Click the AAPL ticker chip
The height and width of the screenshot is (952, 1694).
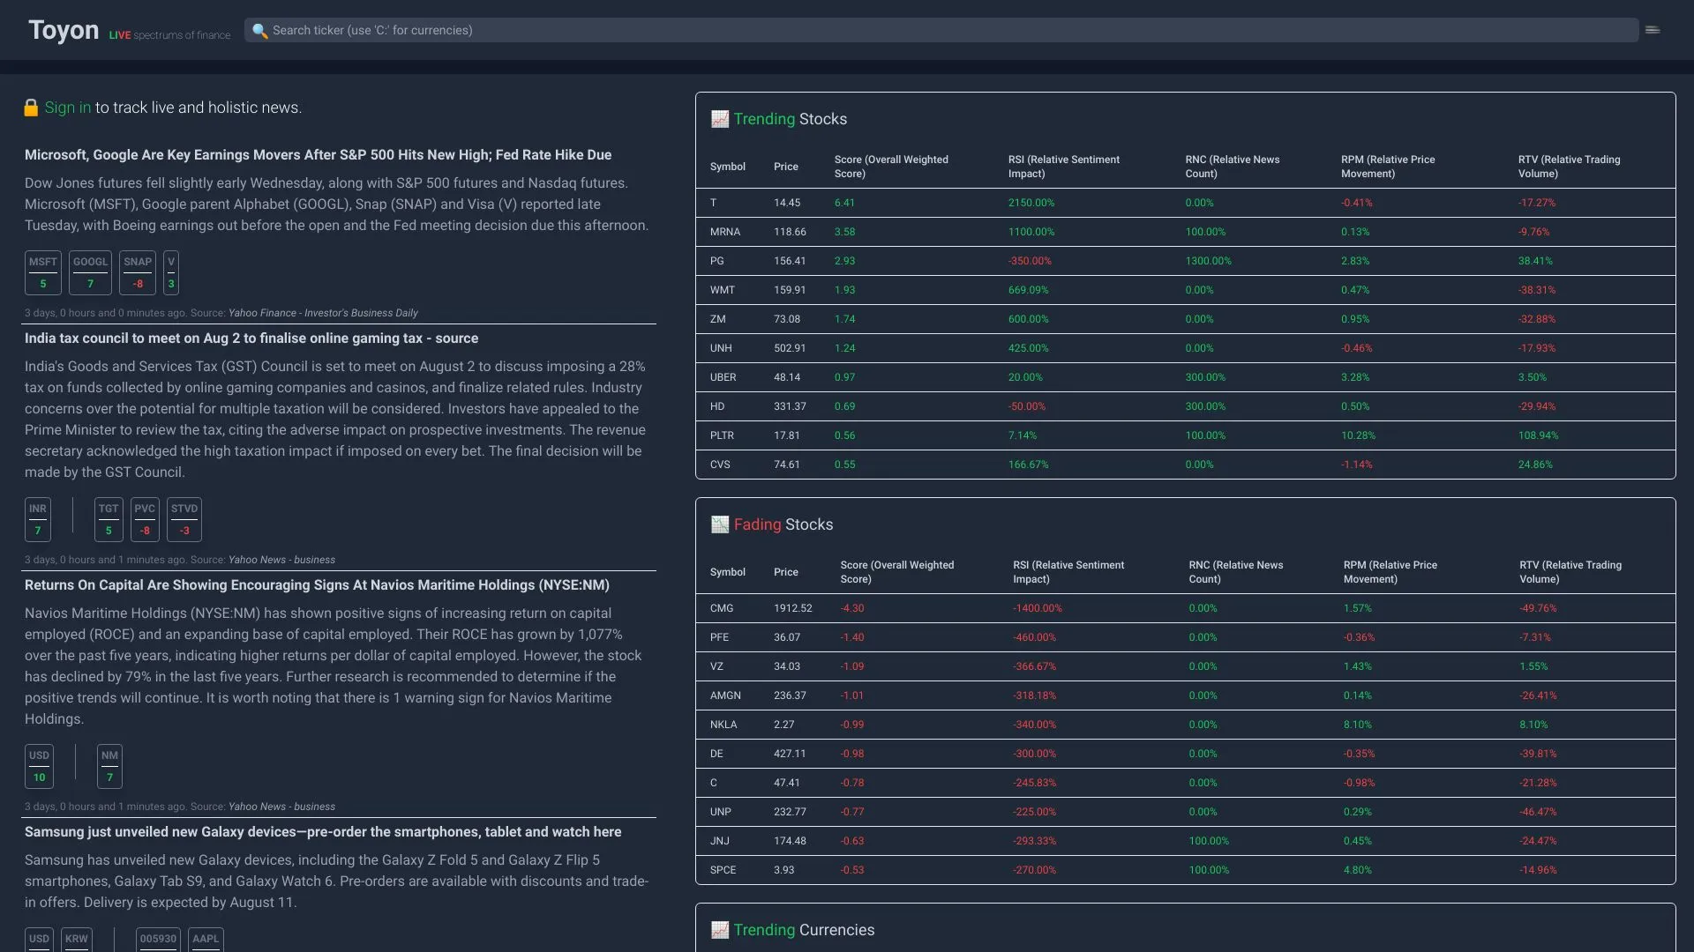(x=205, y=940)
